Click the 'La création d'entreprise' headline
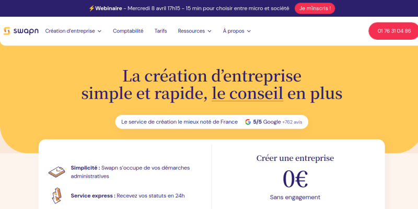Viewport: 418px width, 209px height. [212, 76]
